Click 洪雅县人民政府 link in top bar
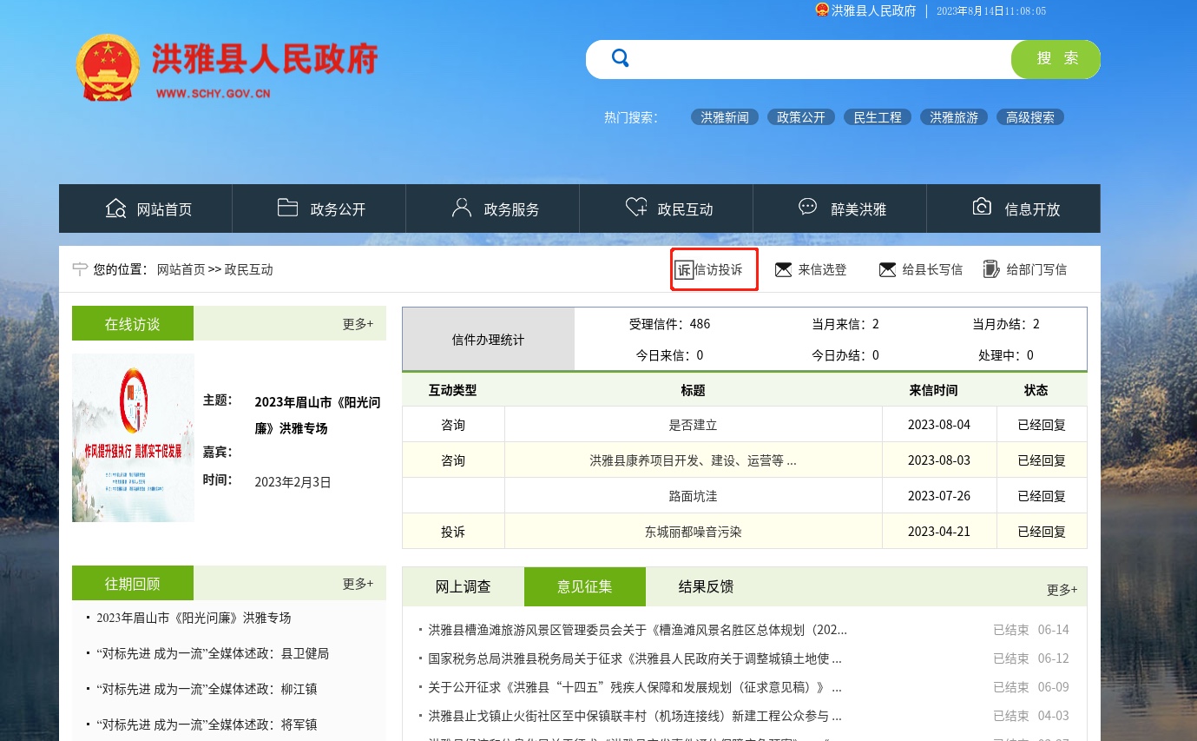The height and width of the screenshot is (741, 1197). pos(874,10)
